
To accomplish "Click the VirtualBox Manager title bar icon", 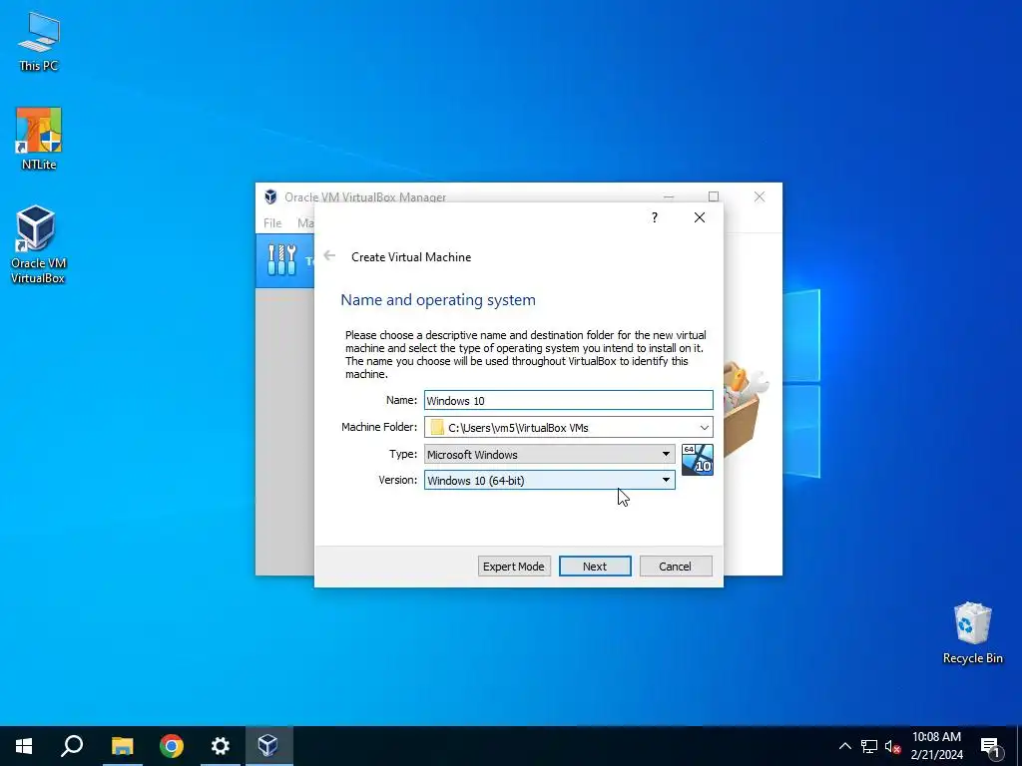I will coord(270,196).
